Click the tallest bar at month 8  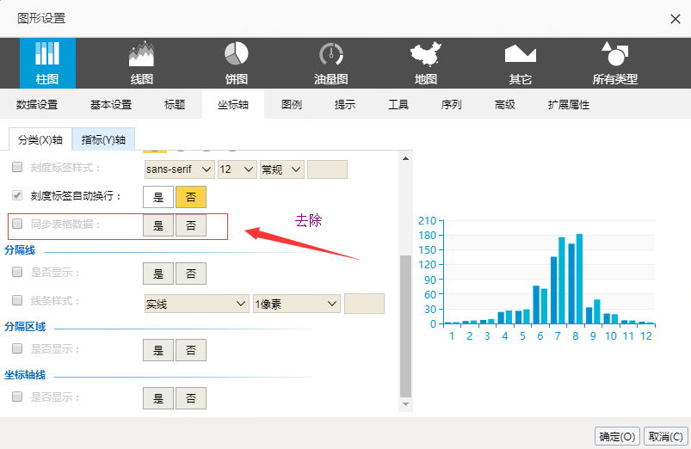pos(579,279)
